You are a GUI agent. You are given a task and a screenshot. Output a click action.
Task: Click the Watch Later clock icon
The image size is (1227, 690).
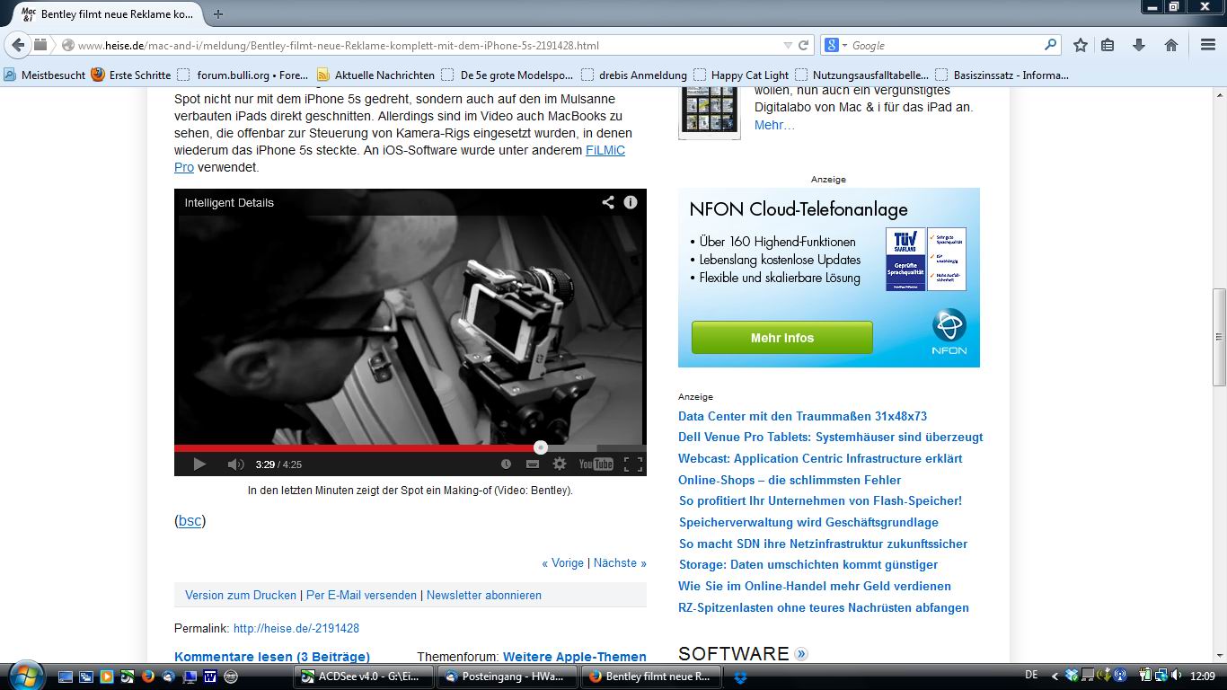coord(506,464)
